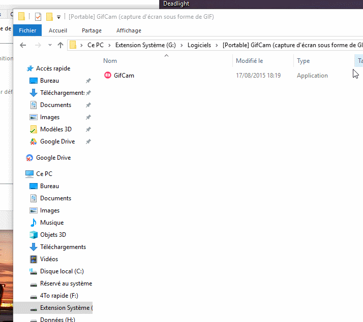Open the 4To rapide (F:) drive

[59, 296]
